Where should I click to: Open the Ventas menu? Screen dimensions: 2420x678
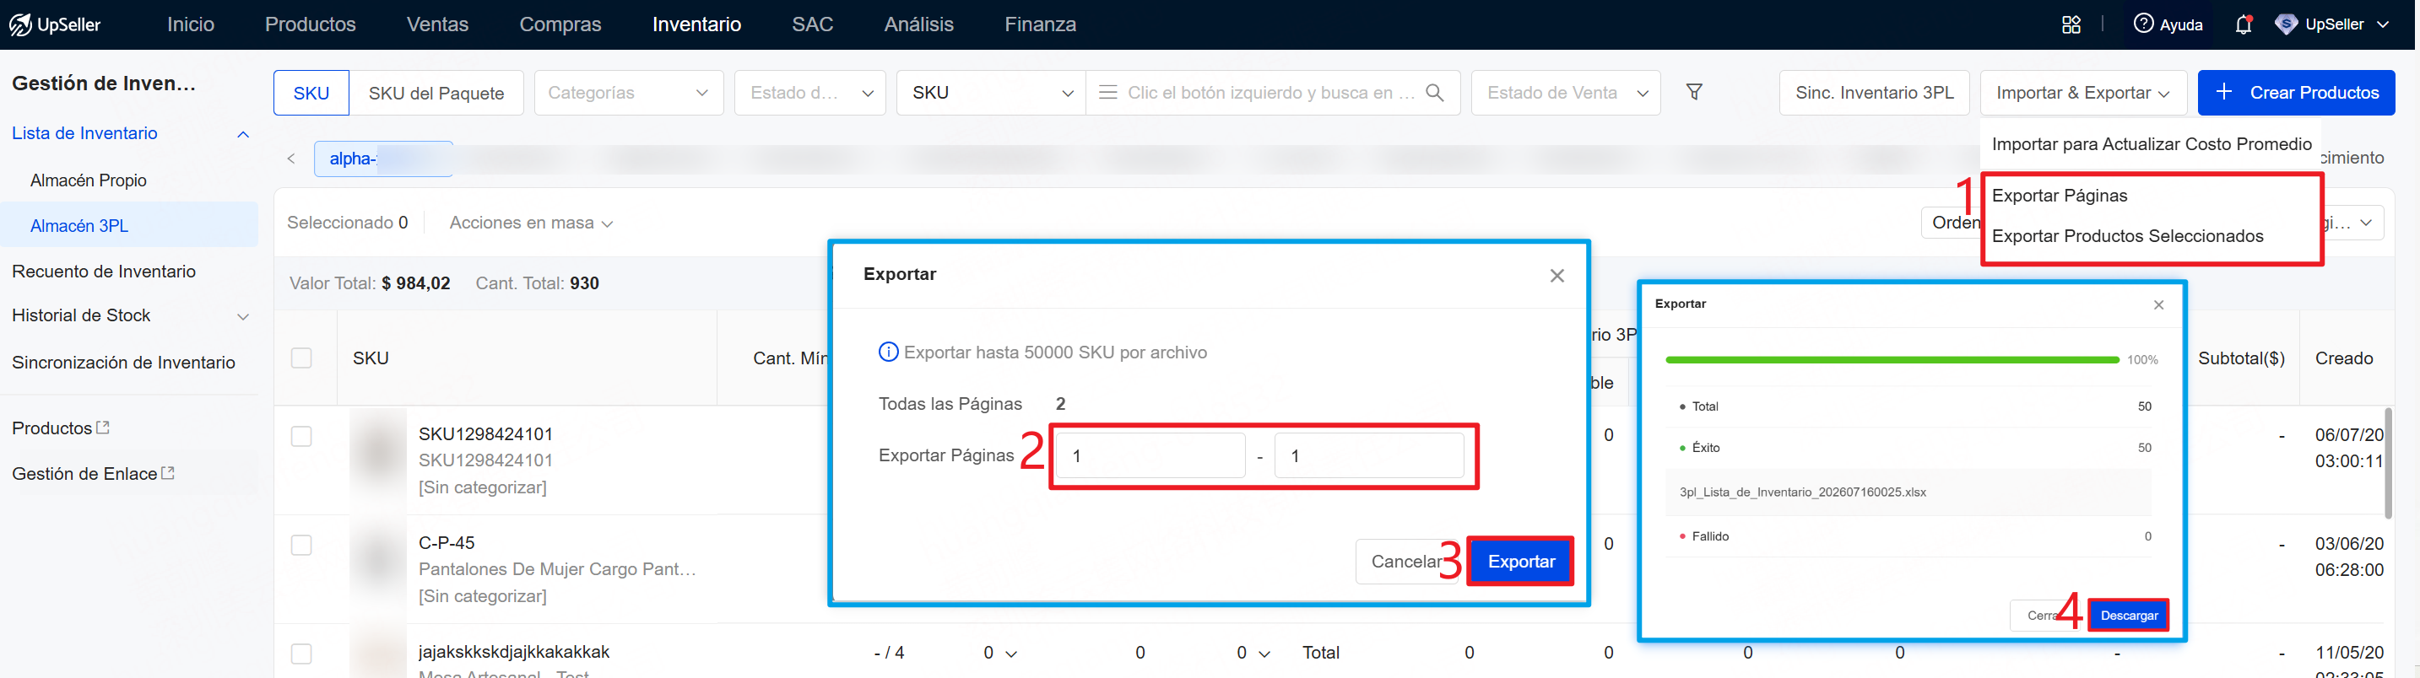click(x=437, y=24)
